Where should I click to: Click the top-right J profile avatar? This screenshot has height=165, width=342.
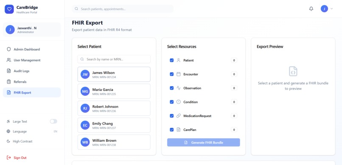click(324, 9)
